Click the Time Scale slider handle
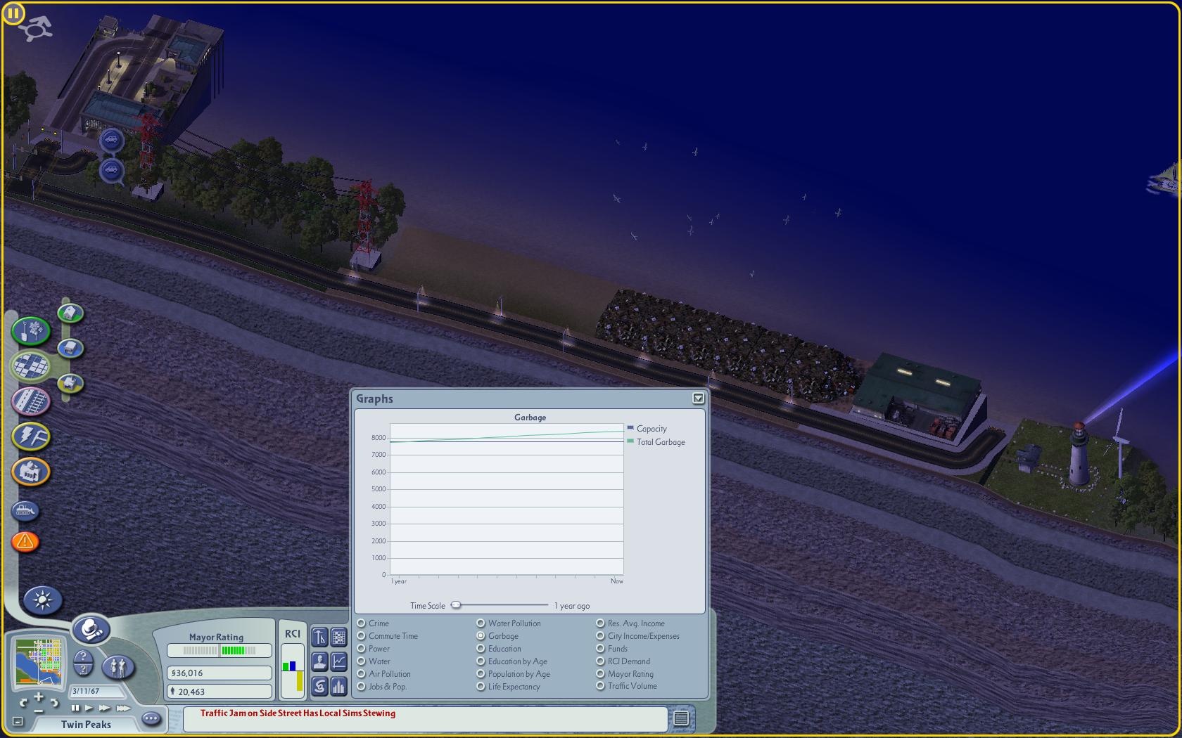This screenshot has height=738, width=1182. pos(456,605)
